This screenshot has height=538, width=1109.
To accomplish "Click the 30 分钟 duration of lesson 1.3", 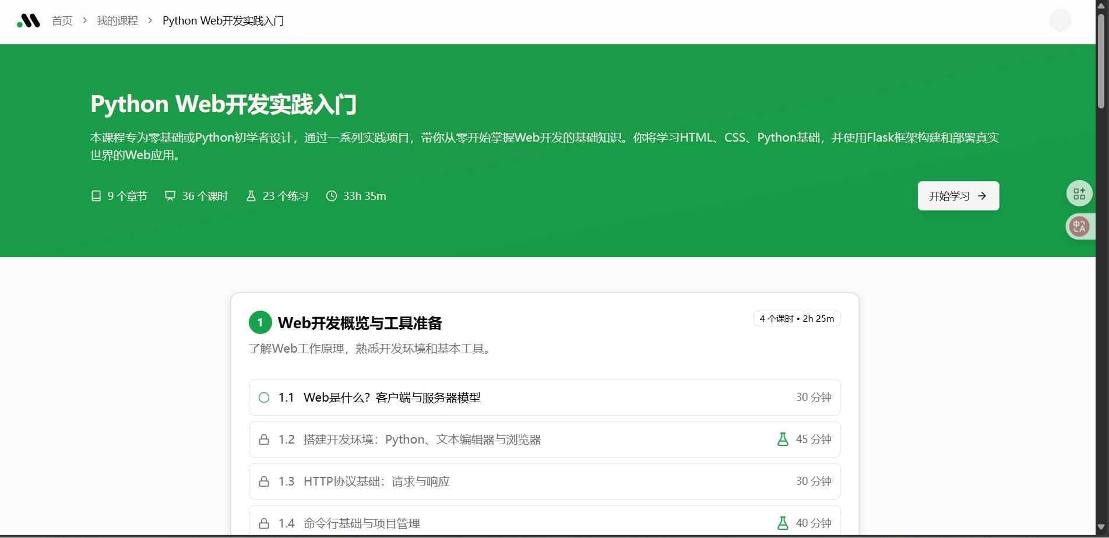I will tap(814, 481).
